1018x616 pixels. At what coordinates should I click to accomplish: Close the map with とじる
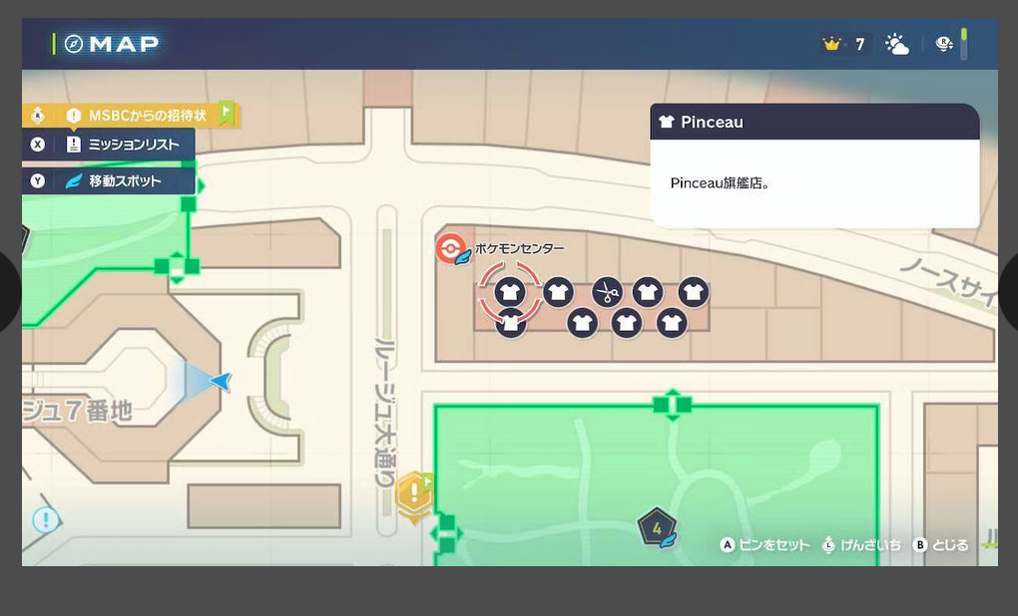coord(941,545)
